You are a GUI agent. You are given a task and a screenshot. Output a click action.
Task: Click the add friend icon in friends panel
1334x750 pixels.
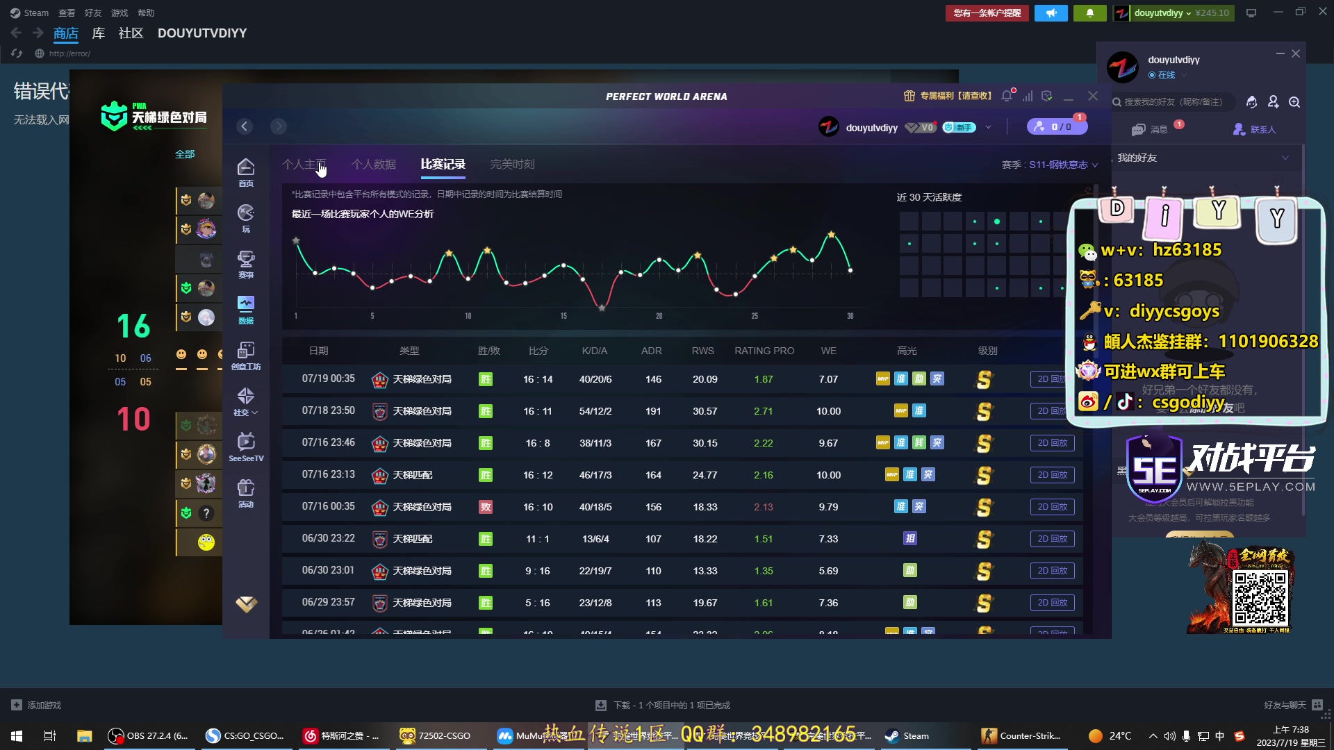1273,102
